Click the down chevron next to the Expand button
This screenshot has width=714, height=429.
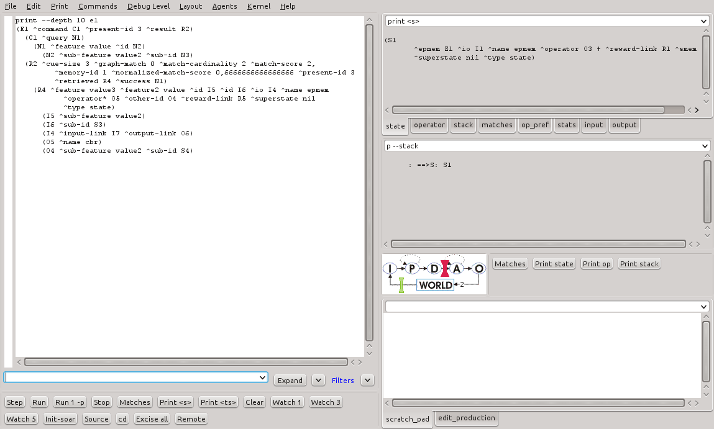[318, 380]
